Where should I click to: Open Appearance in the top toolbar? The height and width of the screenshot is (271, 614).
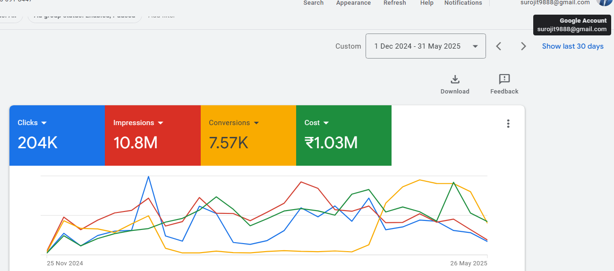(x=353, y=3)
